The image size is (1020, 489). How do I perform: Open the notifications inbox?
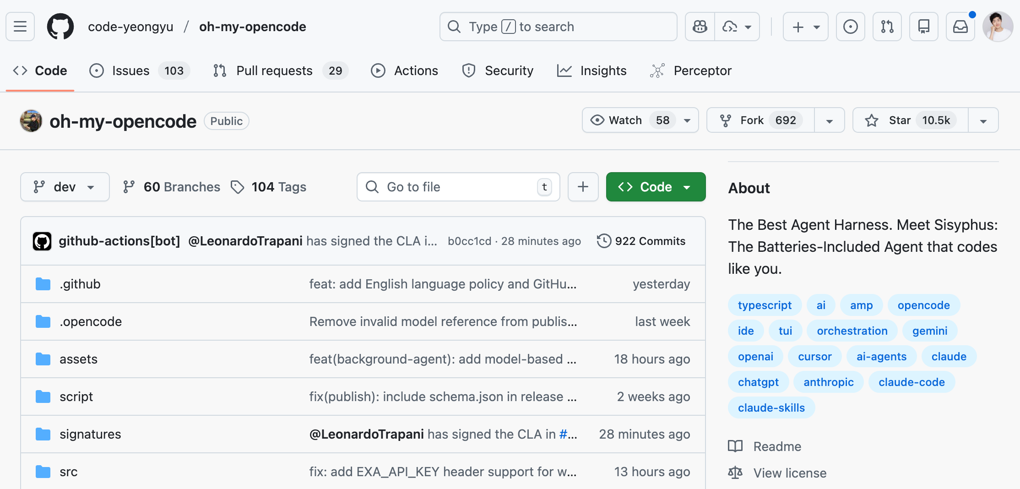[x=960, y=27]
